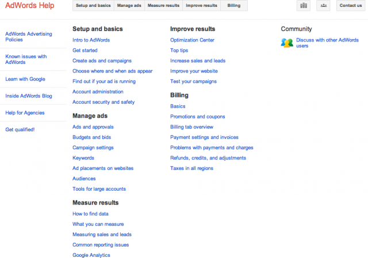Viewport: 368px width, 258px height.
Task: Click the Measure results section heading
Action: click(x=95, y=203)
